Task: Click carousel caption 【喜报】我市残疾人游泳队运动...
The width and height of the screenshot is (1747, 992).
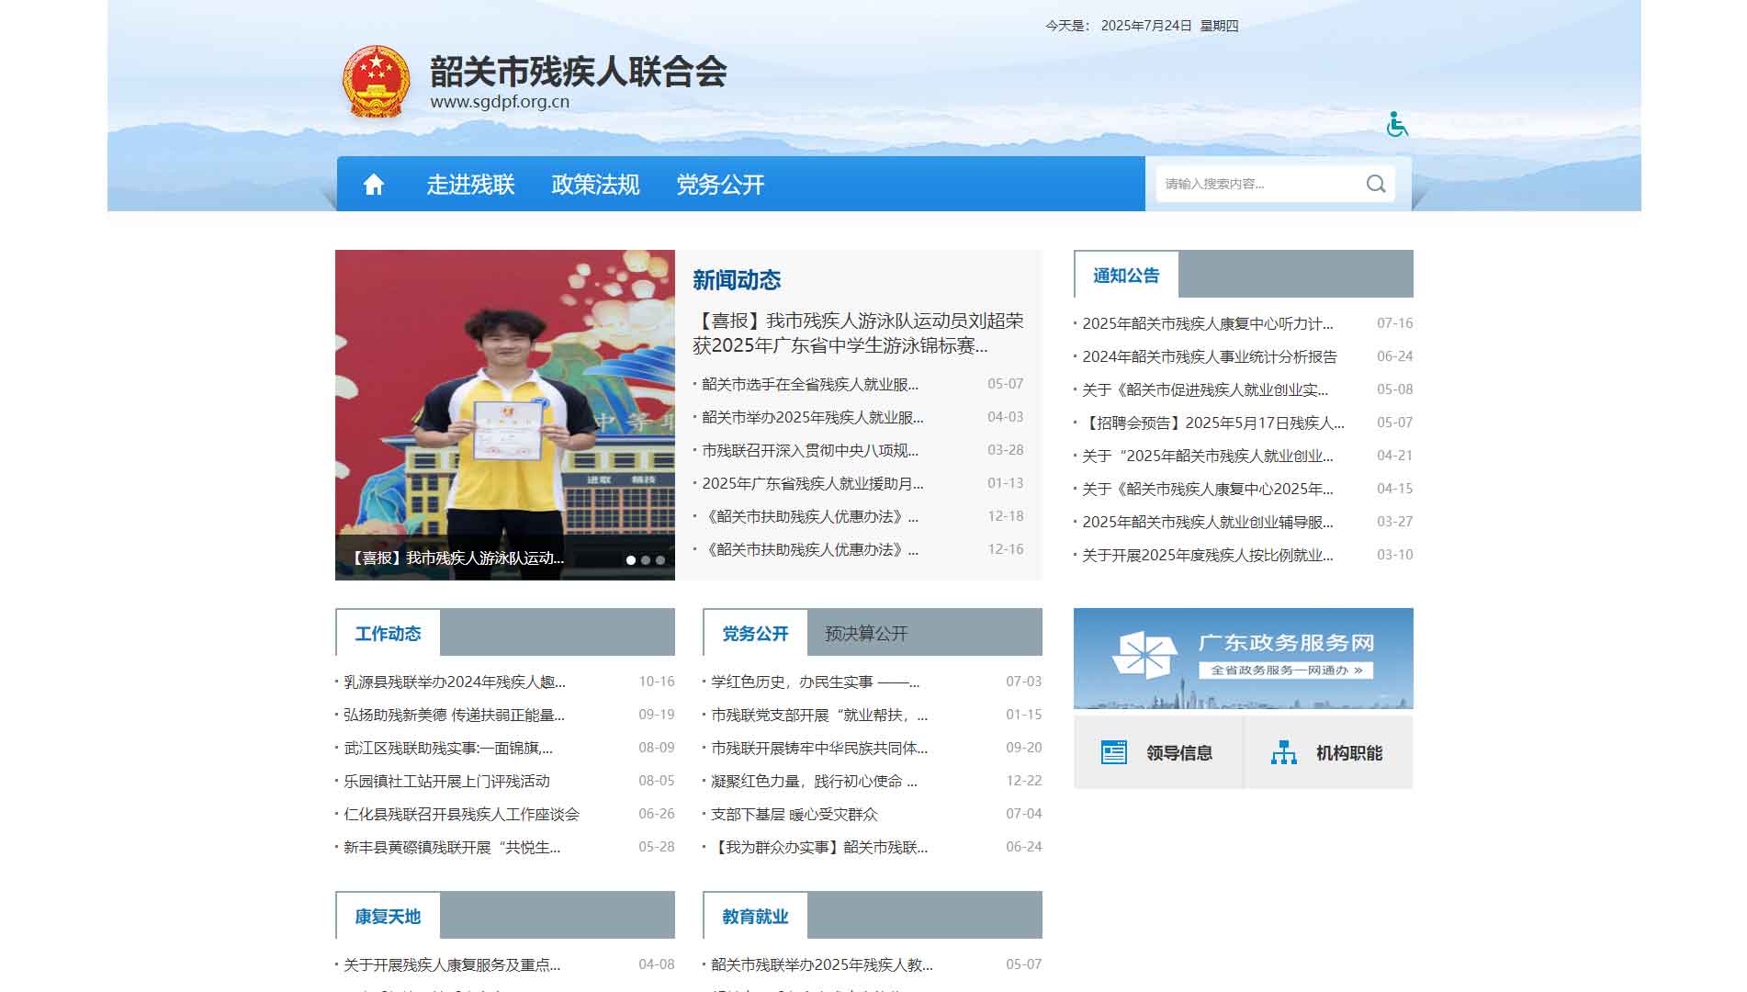Action: (456, 558)
